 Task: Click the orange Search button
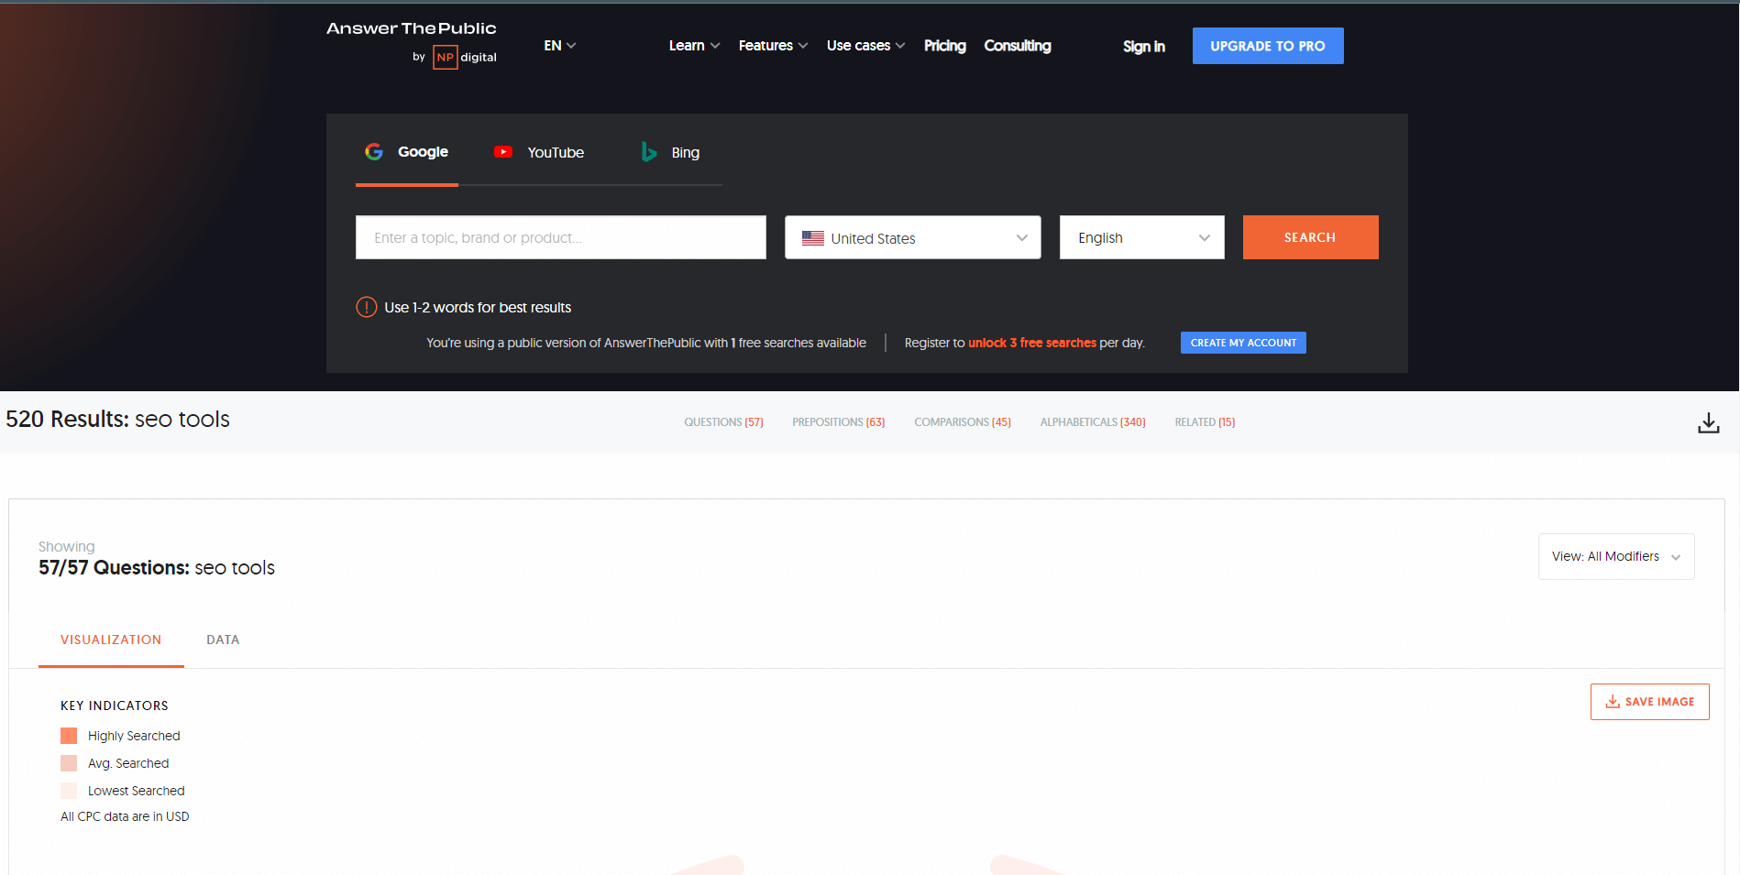(1311, 237)
